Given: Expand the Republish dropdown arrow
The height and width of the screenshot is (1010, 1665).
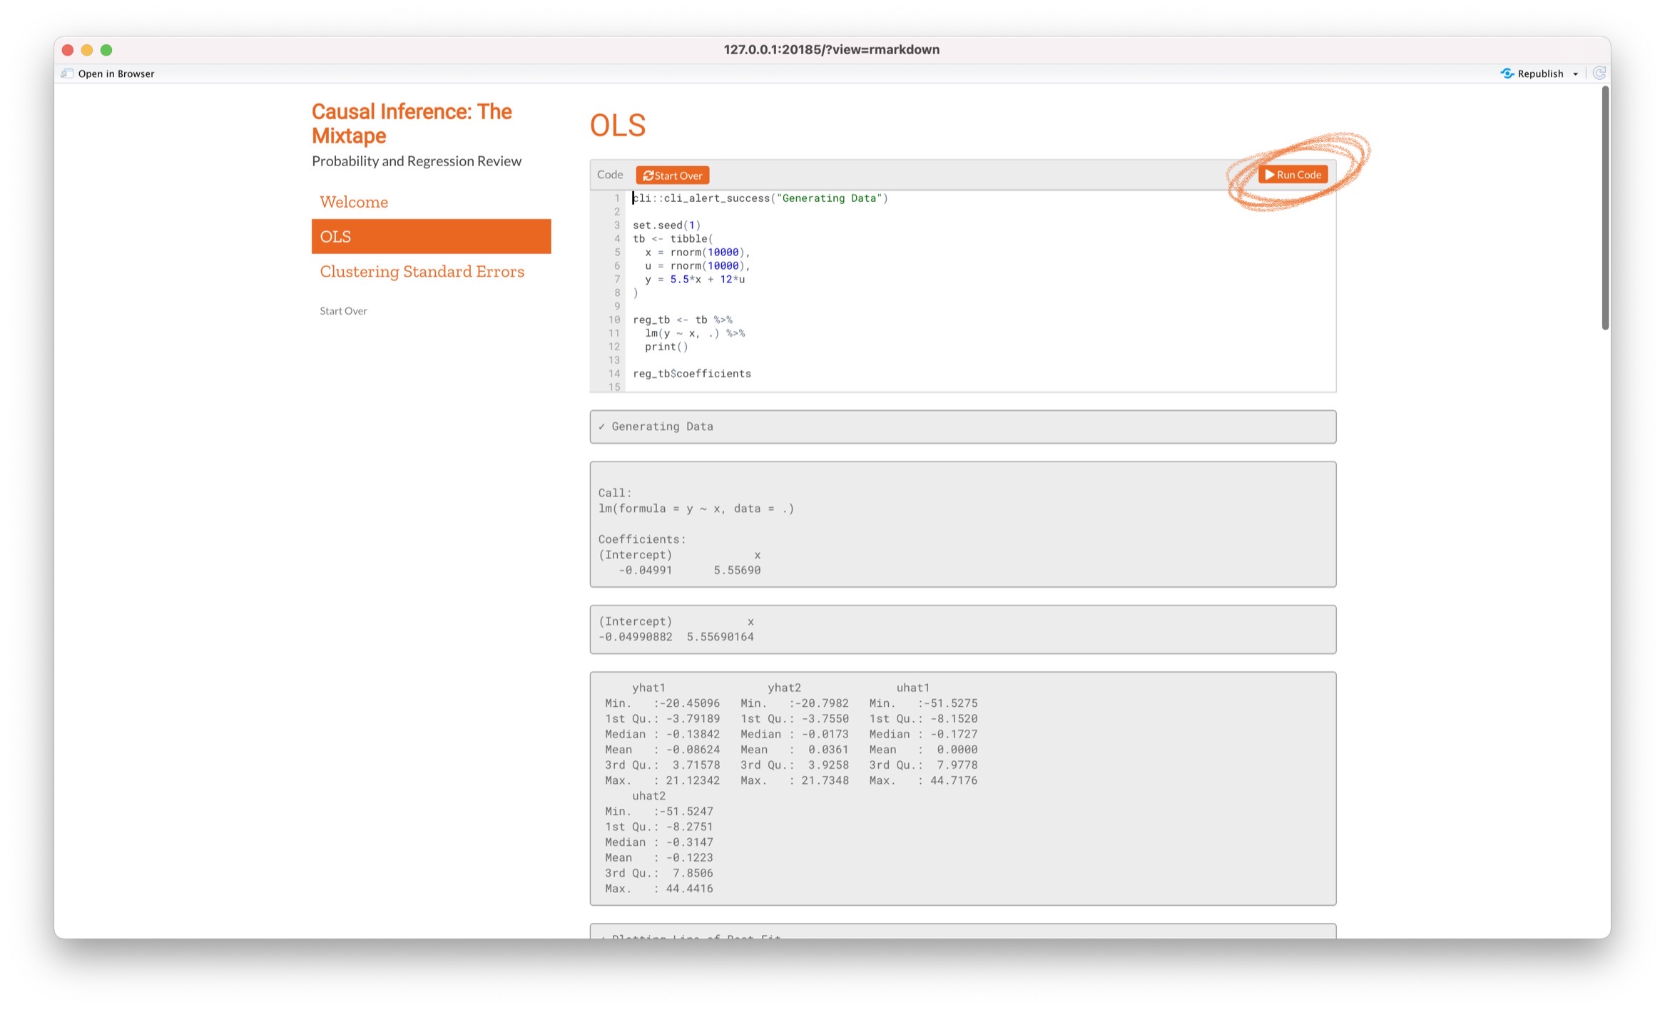Looking at the screenshot, I should [x=1575, y=74].
